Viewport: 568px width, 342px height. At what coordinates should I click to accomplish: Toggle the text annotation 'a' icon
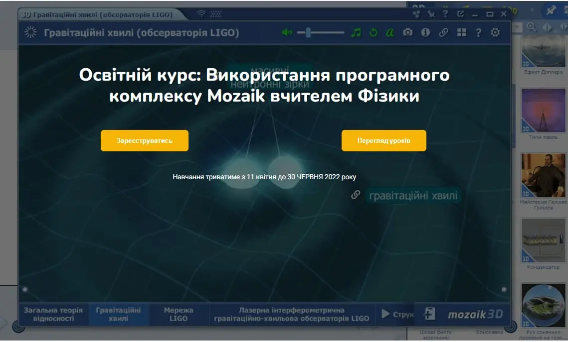pos(390,32)
